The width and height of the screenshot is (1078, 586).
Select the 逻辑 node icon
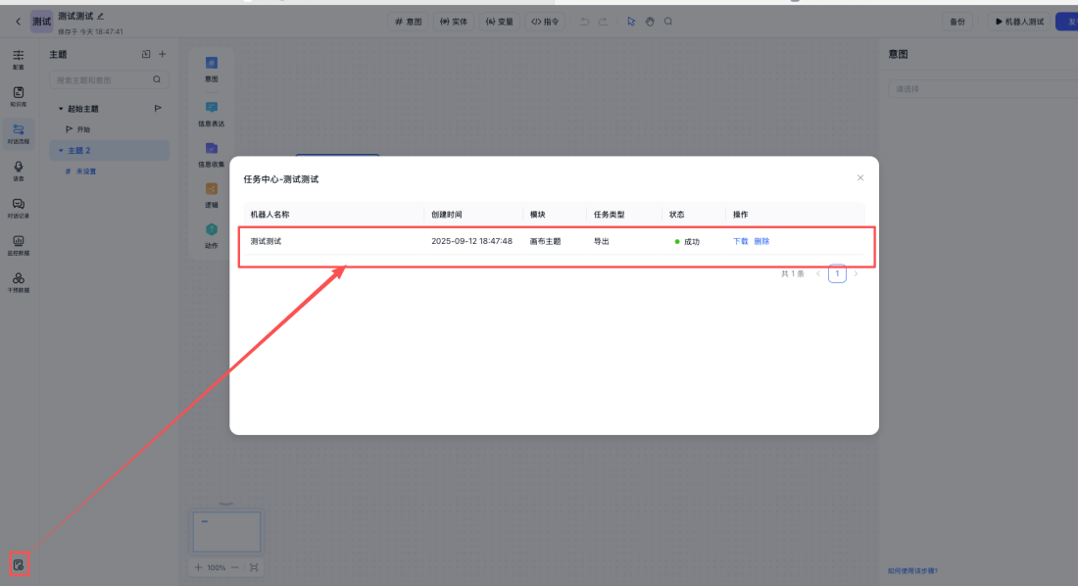click(x=212, y=193)
